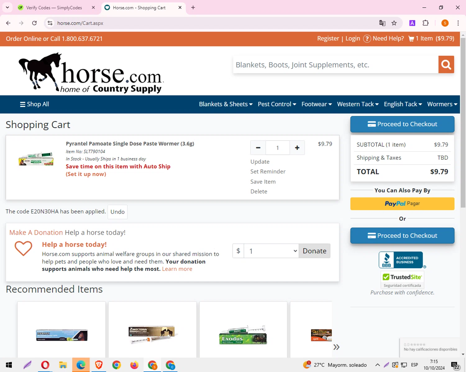Click the Need Help question mark icon

(x=367, y=39)
